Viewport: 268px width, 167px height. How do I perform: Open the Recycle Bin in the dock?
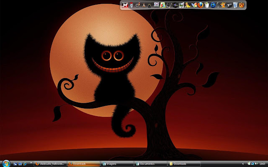point(235,5)
